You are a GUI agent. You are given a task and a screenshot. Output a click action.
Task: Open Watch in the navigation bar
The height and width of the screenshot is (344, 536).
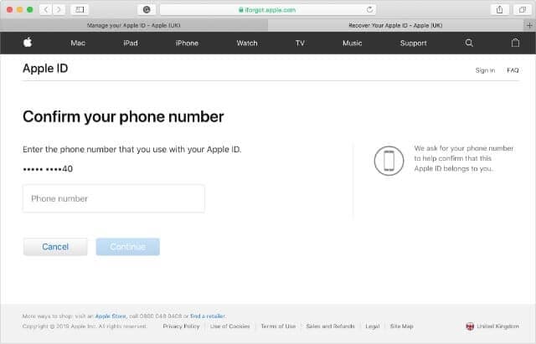click(247, 43)
